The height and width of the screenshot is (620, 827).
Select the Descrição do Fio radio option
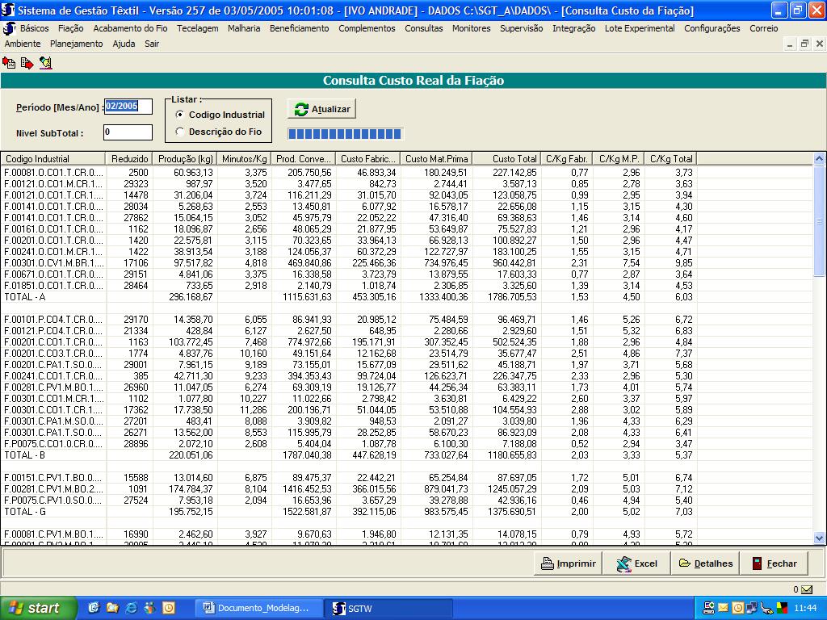pos(179,132)
